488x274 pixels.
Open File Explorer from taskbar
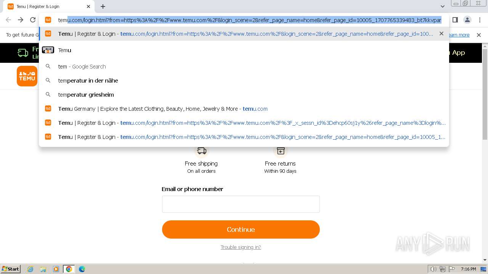click(x=43, y=269)
